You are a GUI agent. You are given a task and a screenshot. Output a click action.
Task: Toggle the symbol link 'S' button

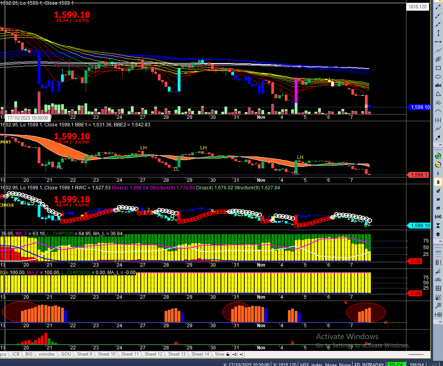234,354
